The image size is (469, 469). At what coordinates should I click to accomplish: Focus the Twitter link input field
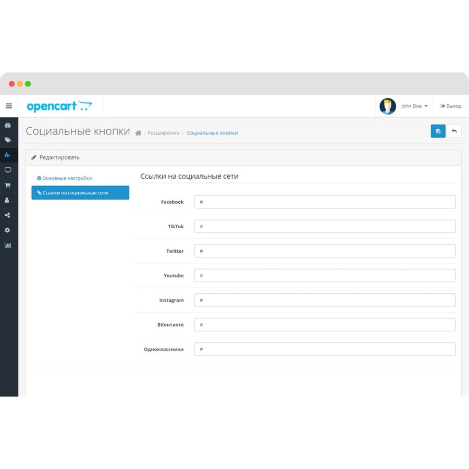325,251
